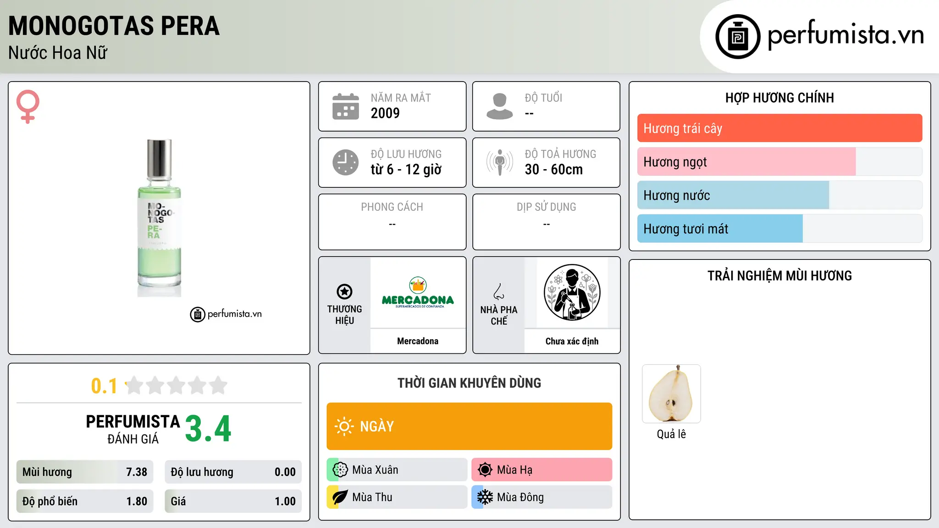Screen dimensions: 939x528
Task: Click the sun icon in the Ngày bar
Action: (344, 426)
